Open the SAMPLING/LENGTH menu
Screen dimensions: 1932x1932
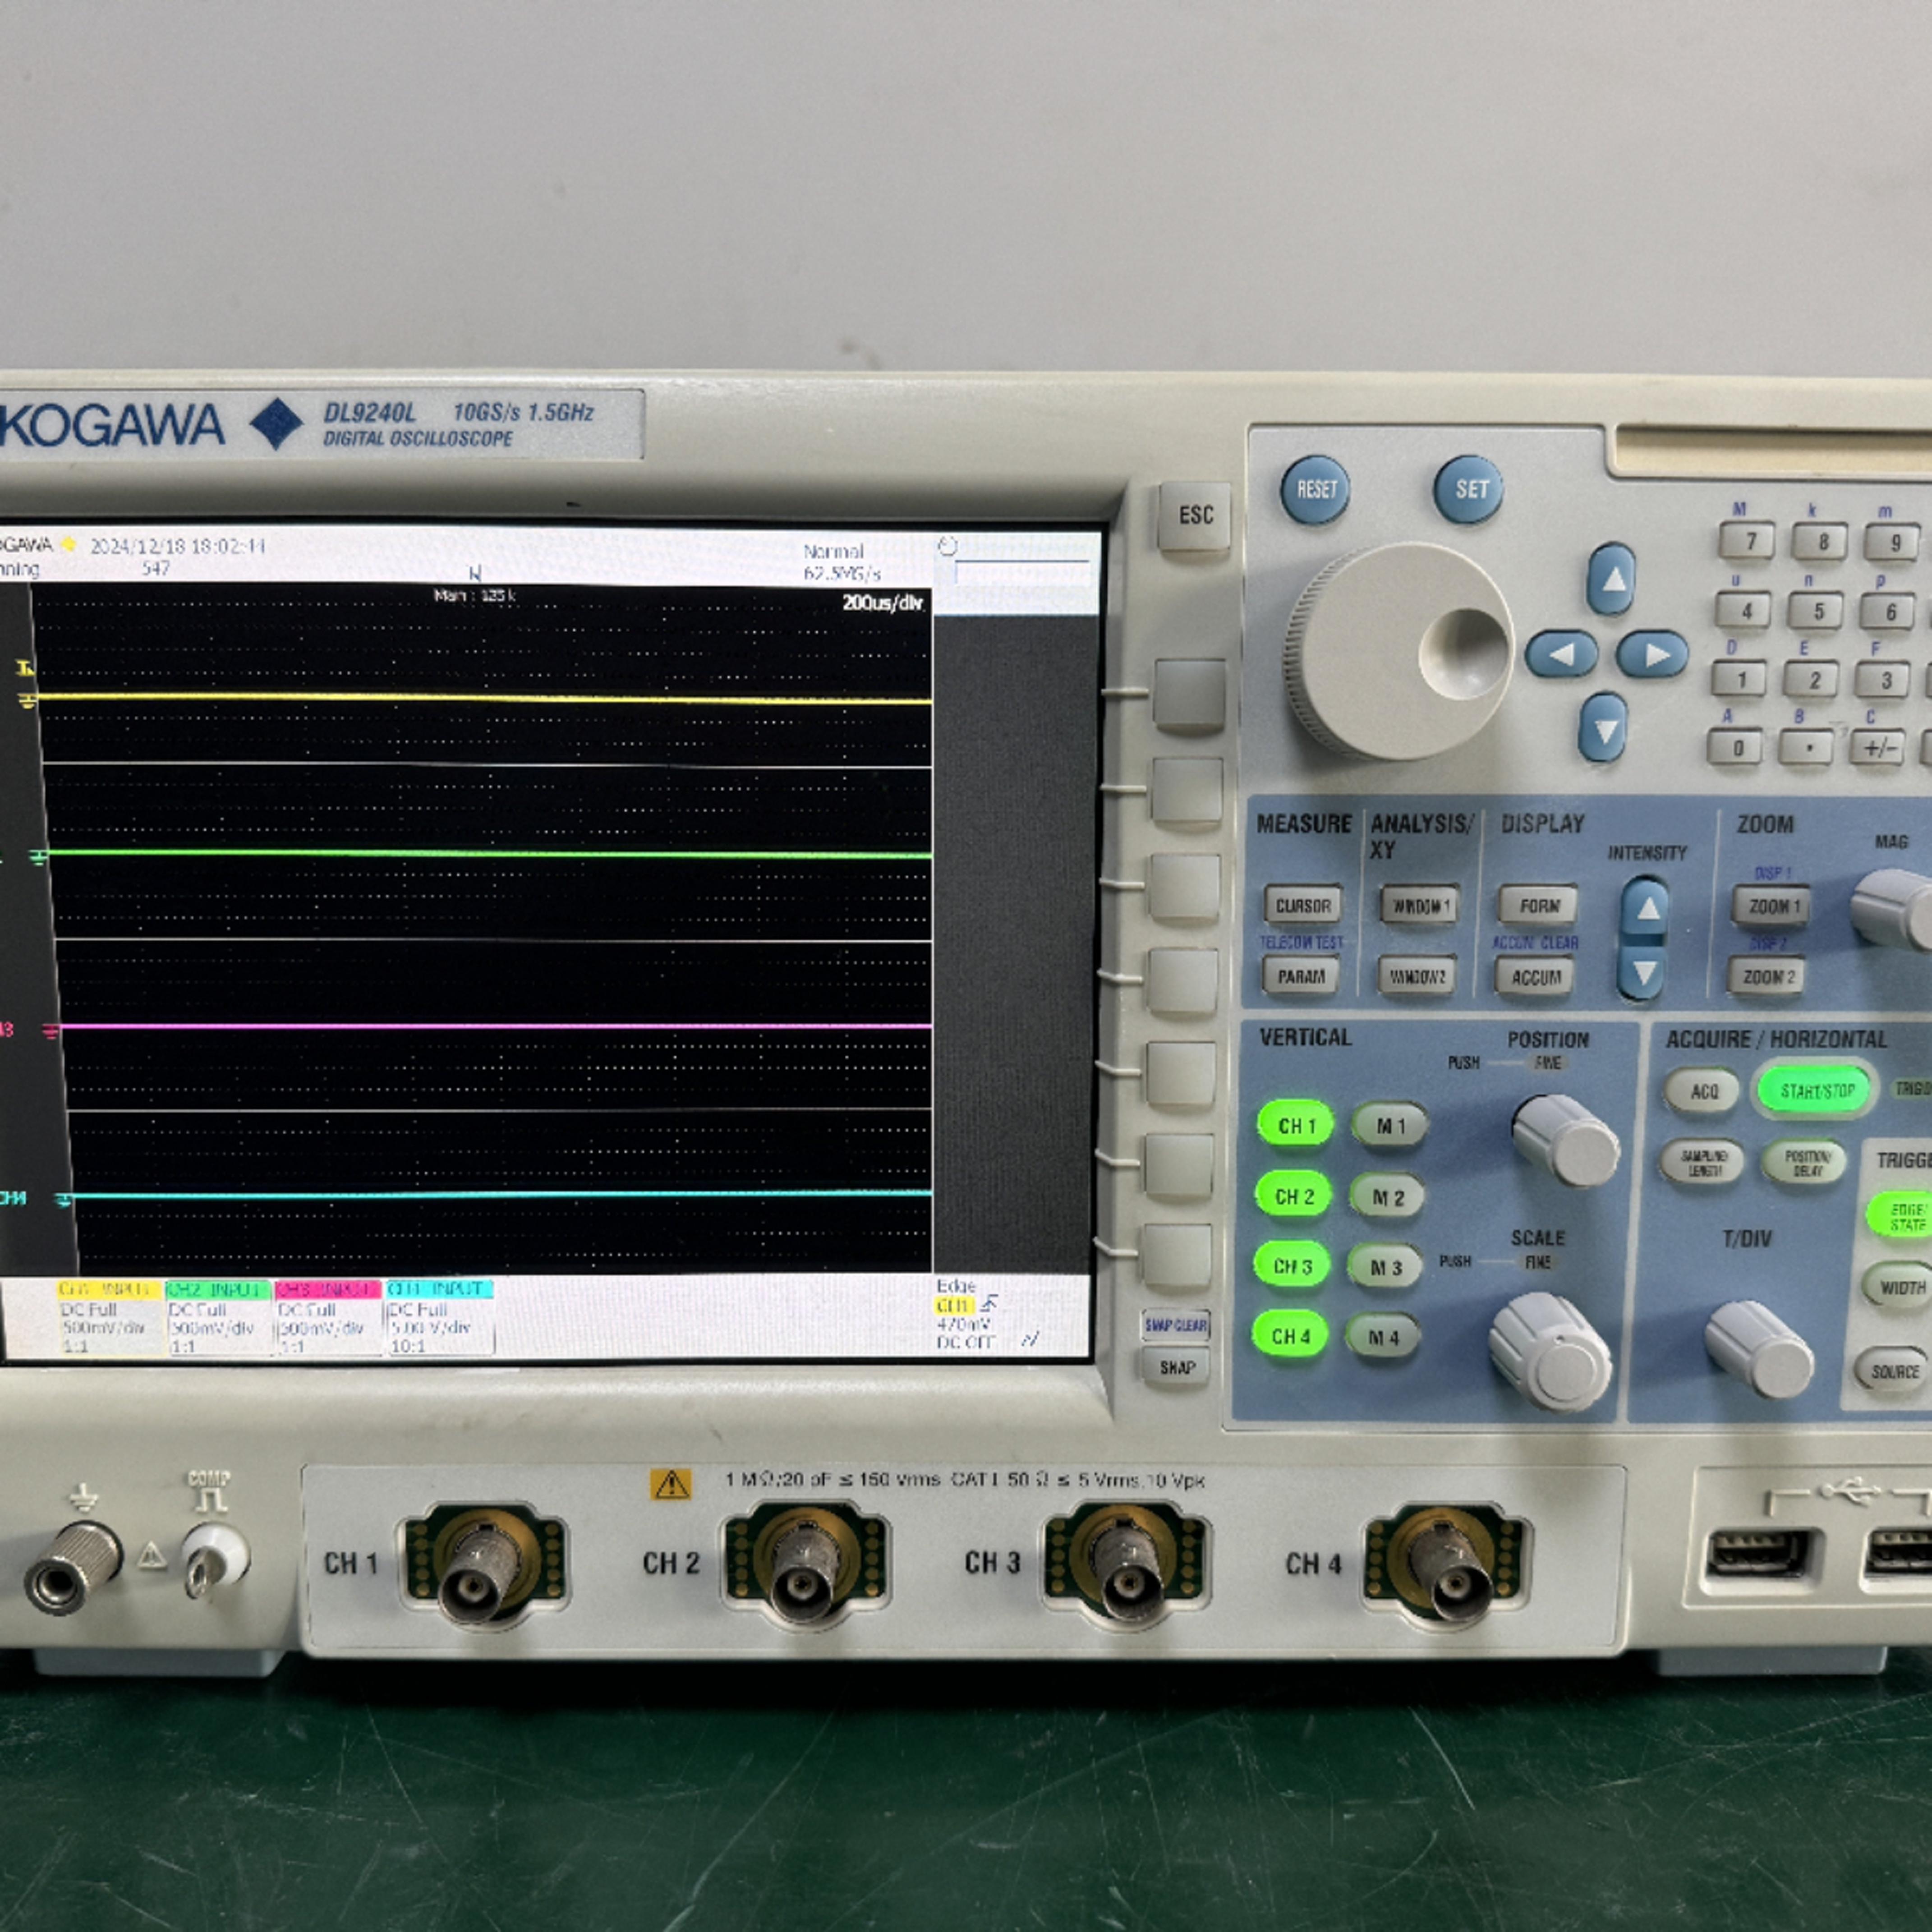click(1703, 1163)
